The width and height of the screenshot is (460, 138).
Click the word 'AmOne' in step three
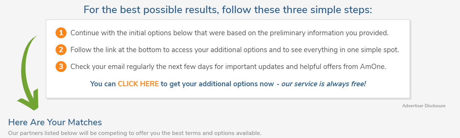pyautogui.click(x=376, y=67)
